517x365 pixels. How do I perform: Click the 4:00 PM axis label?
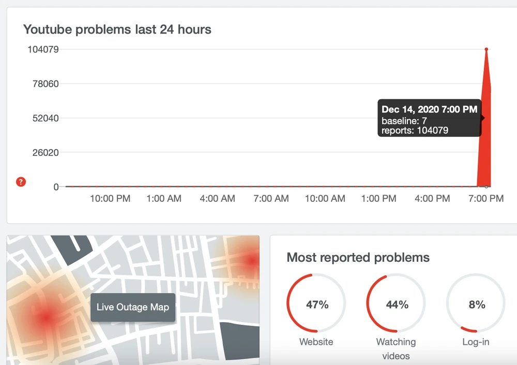click(432, 198)
